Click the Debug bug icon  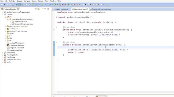click(49, 5)
